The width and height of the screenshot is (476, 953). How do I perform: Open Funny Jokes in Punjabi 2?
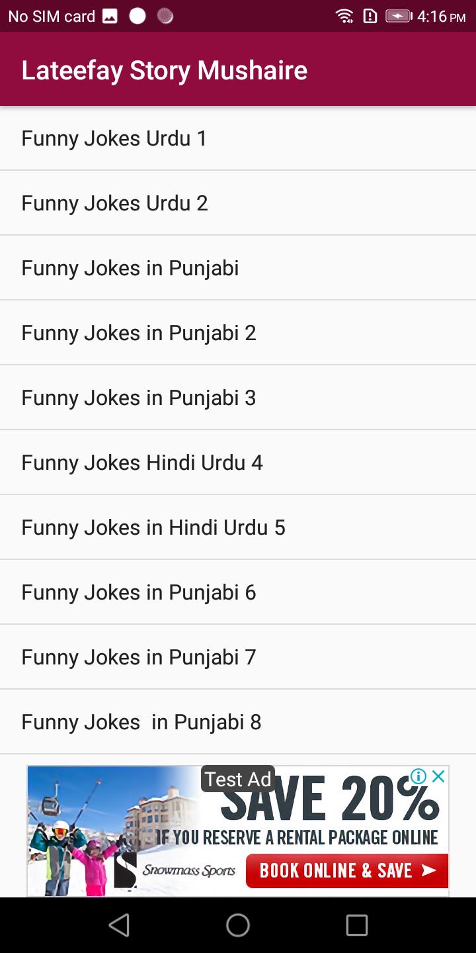[x=238, y=333]
